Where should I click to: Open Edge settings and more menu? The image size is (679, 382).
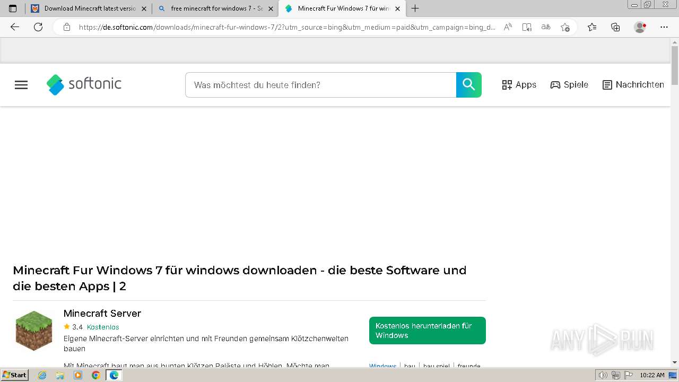coord(664,27)
